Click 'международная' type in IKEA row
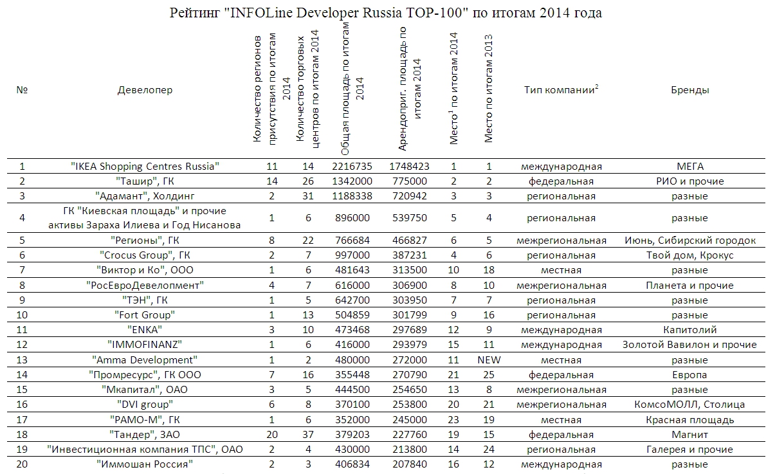Image resolution: width=775 pixels, height=474 pixels. tap(561, 166)
